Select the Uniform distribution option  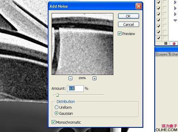pyautogui.click(x=56, y=107)
